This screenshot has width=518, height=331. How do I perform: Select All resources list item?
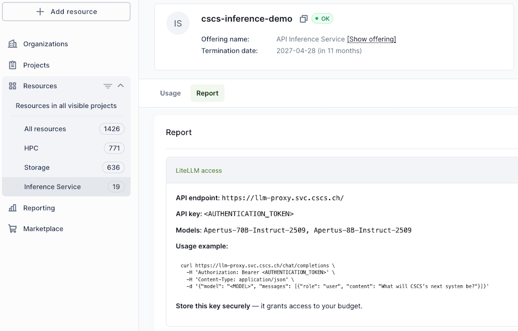(x=66, y=129)
